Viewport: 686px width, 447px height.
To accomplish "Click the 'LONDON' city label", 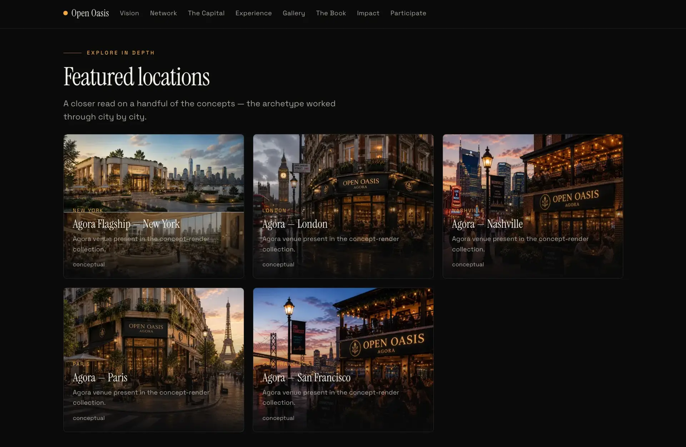I will 274,211.
